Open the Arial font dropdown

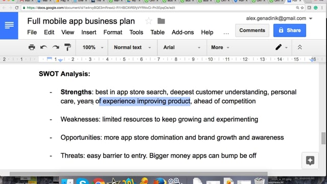pyautogui.click(x=182, y=48)
